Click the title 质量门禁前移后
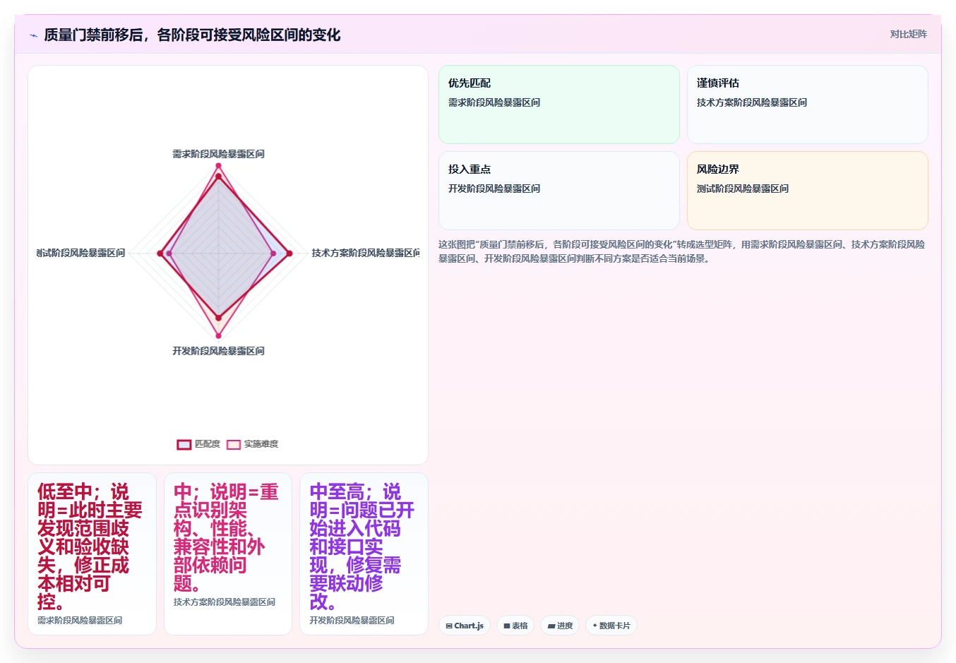Screen dimensions: 956x663 click(x=192, y=35)
